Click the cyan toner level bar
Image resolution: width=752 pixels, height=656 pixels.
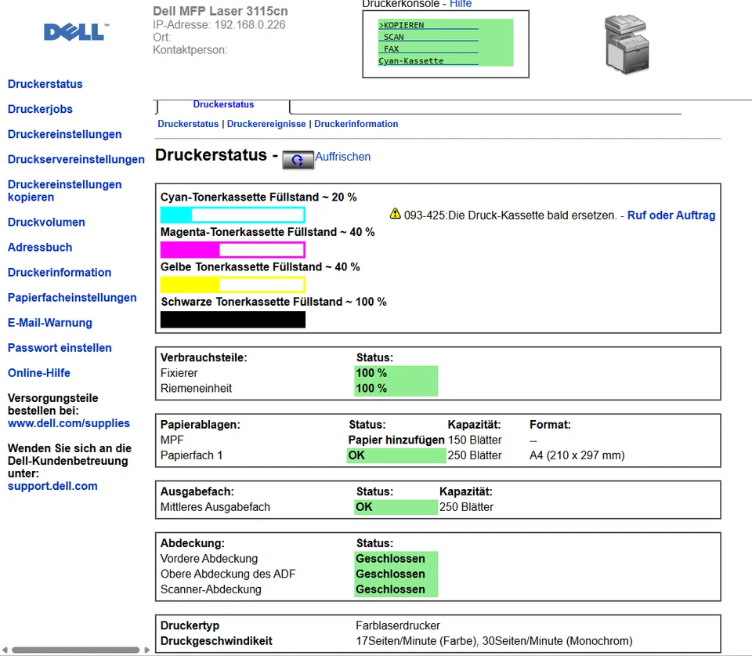click(x=233, y=214)
